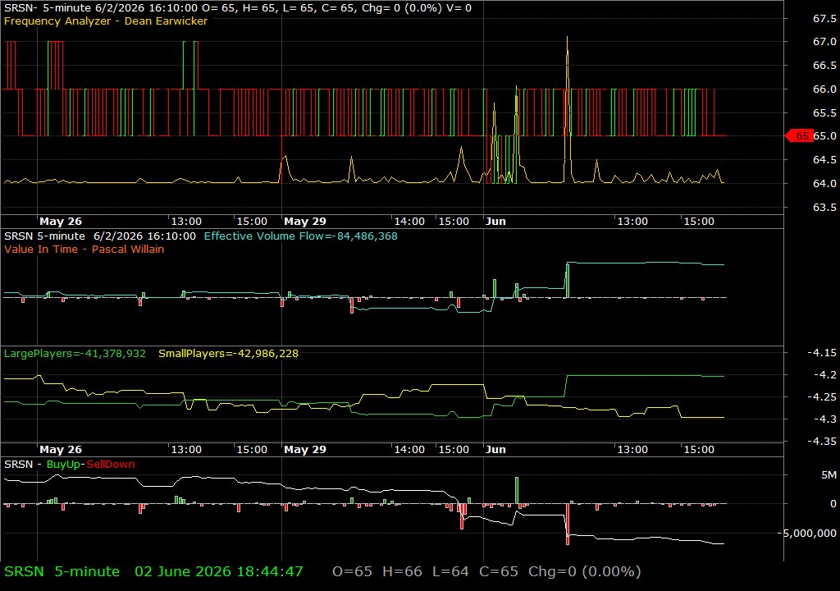
Task: Click the -5,000,000 volume axis label
Action: click(x=807, y=534)
